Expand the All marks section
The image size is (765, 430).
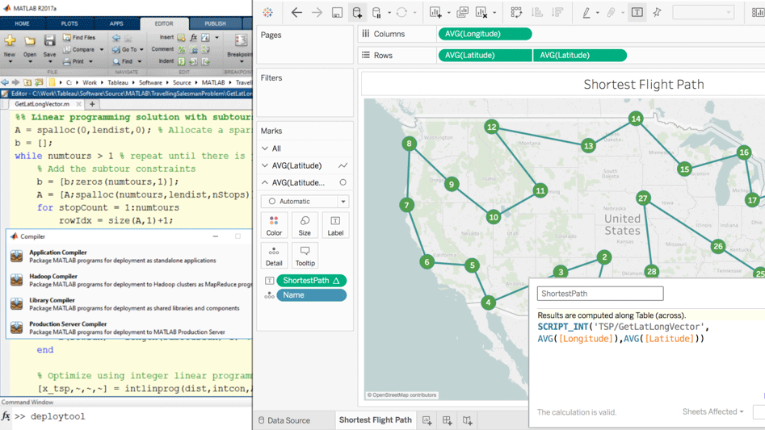(x=265, y=148)
